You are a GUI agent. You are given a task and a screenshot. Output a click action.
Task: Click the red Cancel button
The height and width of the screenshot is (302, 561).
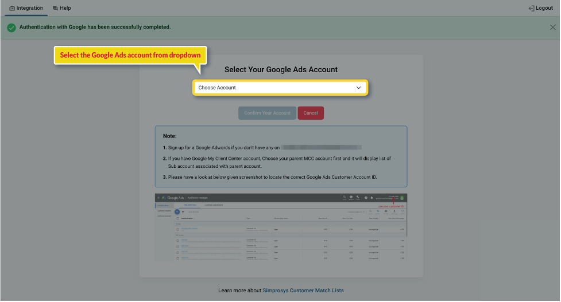(x=311, y=113)
